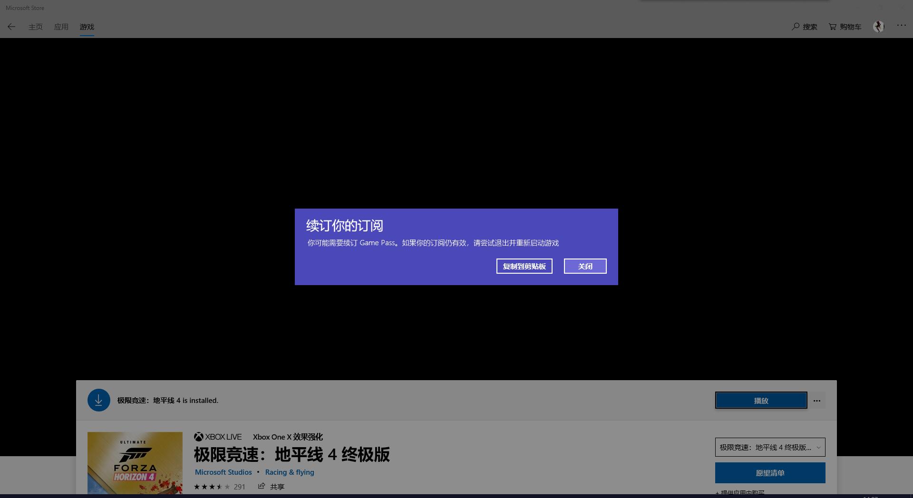Screen dimensions: 913x498
Task: Open the Forza Horizon 4 cover thumbnail
Action: pos(135,463)
